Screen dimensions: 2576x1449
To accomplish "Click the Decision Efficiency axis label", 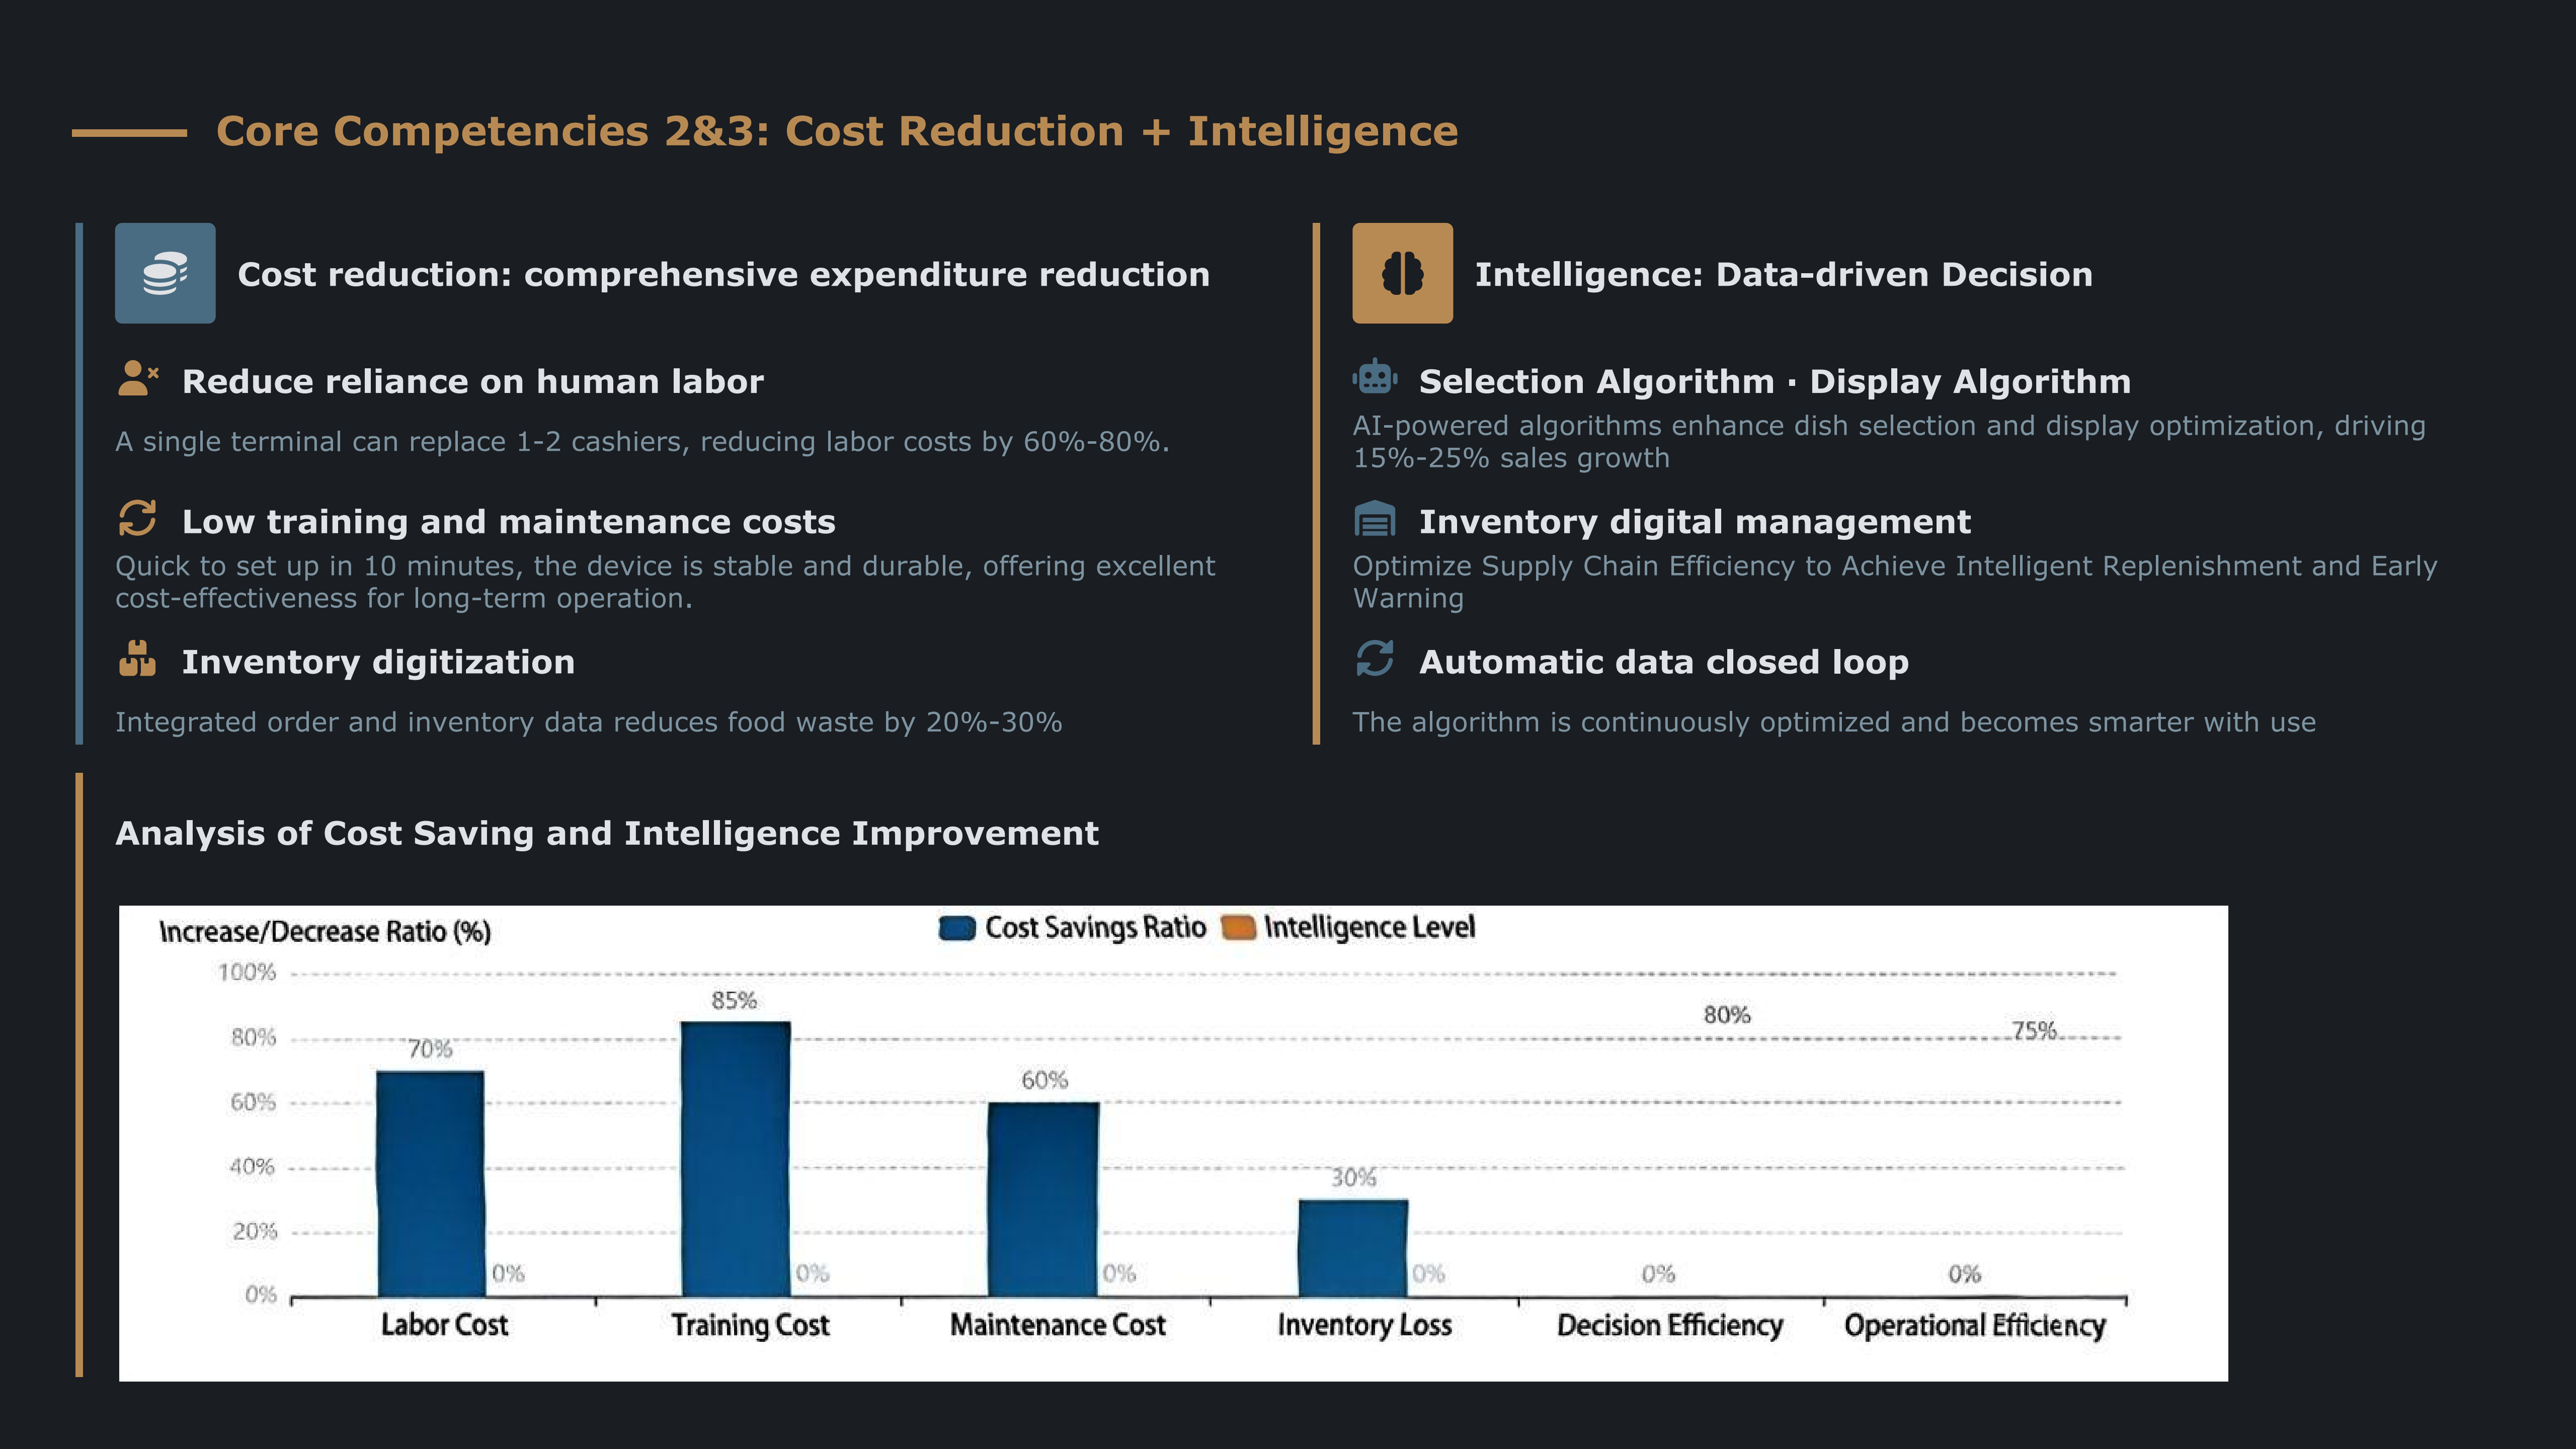I will 1669,1325.
